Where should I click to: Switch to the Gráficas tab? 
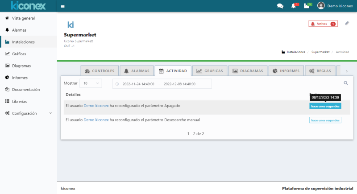click(x=209, y=71)
